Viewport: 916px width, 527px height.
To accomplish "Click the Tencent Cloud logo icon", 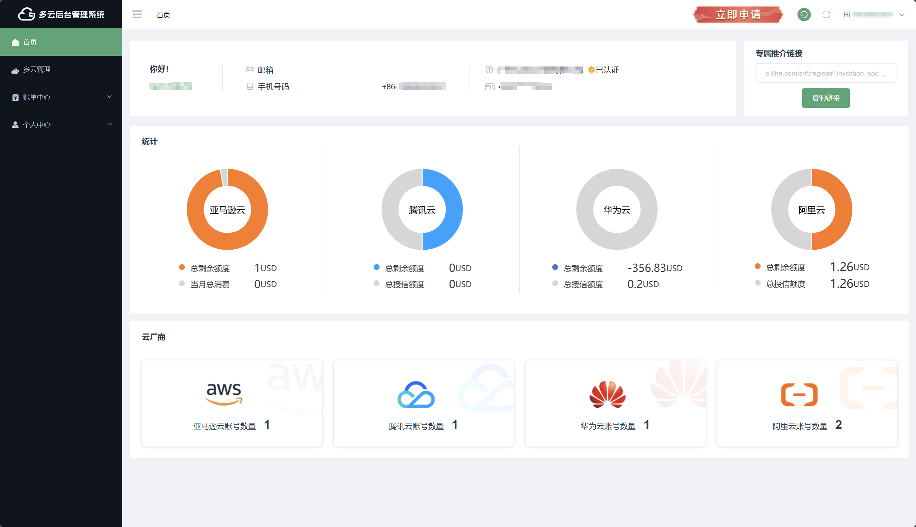I will tap(416, 395).
